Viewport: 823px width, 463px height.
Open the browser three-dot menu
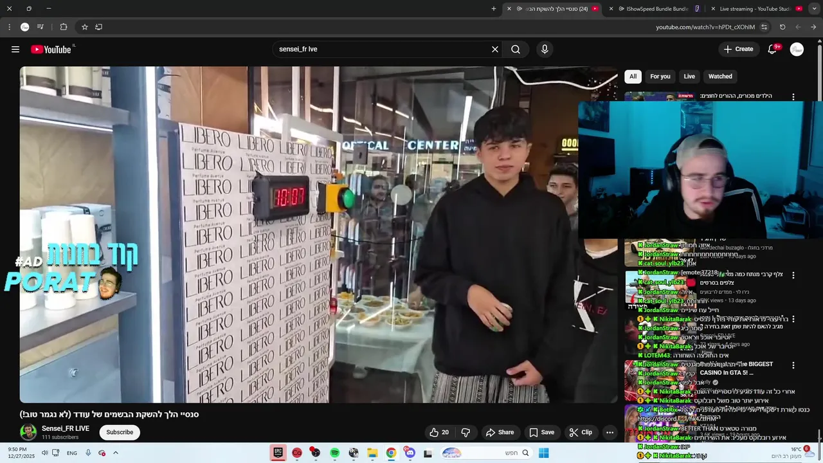[x=9, y=27]
